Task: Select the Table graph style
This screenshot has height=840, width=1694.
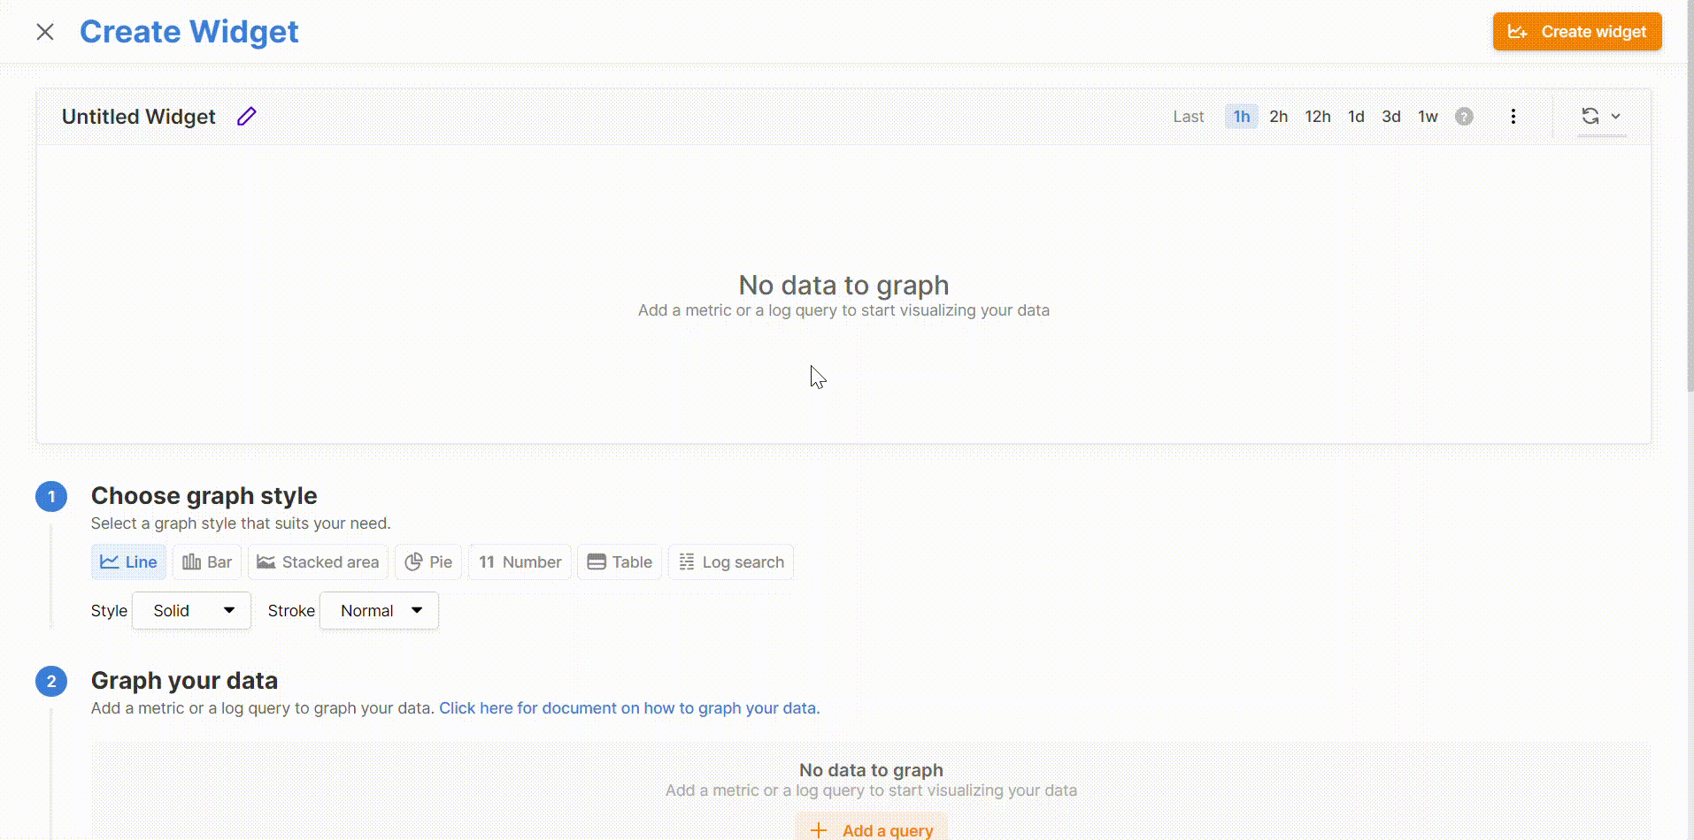Action: pos(620,562)
